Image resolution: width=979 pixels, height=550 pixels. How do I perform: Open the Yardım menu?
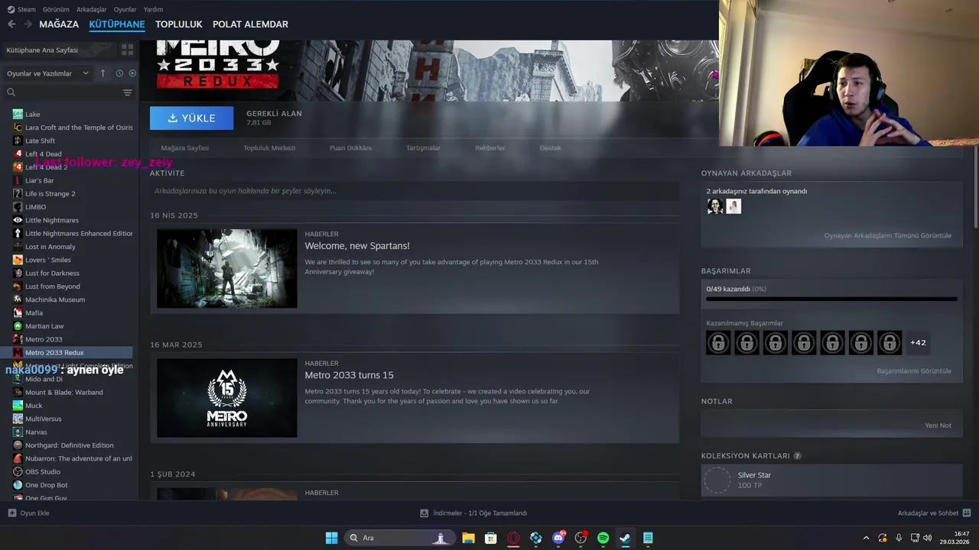(x=153, y=10)
